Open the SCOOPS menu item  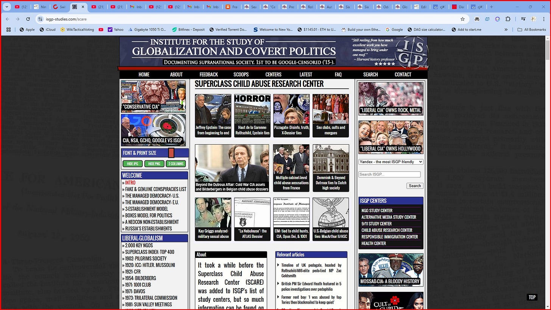tap(241, 74)
